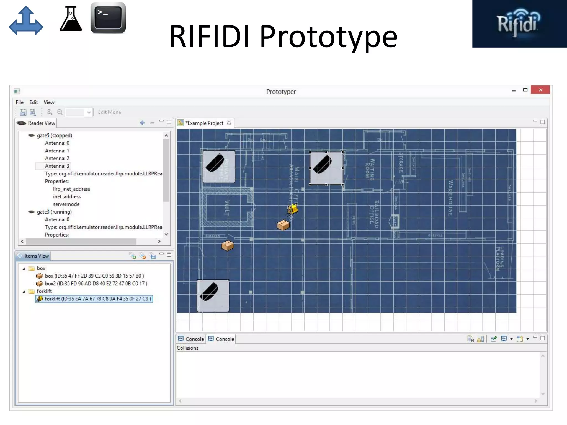Open the Open Console dropdown arrow
The image size is (567, 425).
(527, 339)
